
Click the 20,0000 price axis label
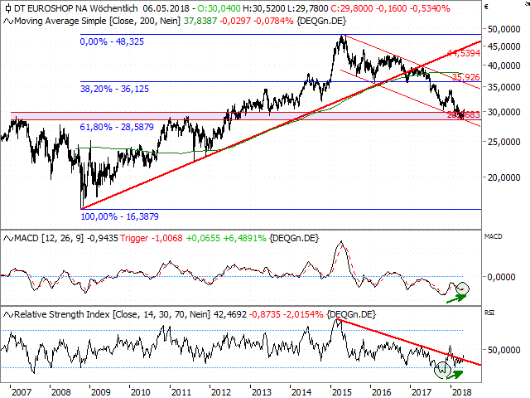pos(503,177)
